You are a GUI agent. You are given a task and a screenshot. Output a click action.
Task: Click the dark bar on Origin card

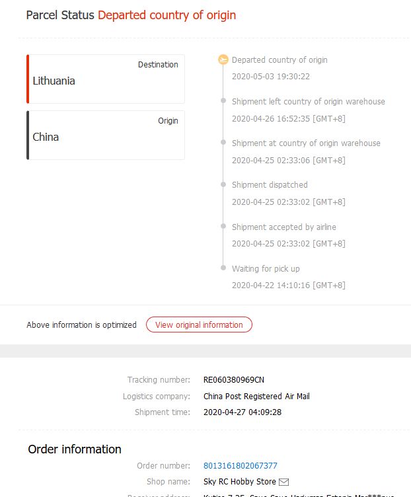click(28, 135)
